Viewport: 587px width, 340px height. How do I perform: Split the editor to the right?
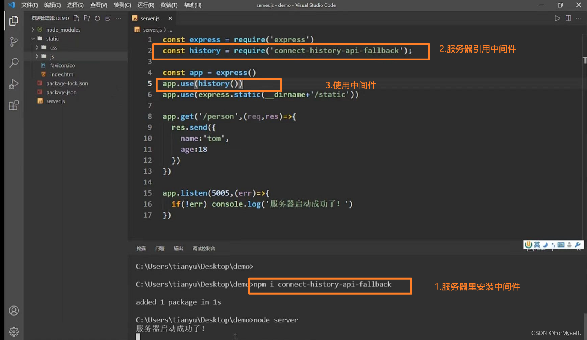pos(568,18)
